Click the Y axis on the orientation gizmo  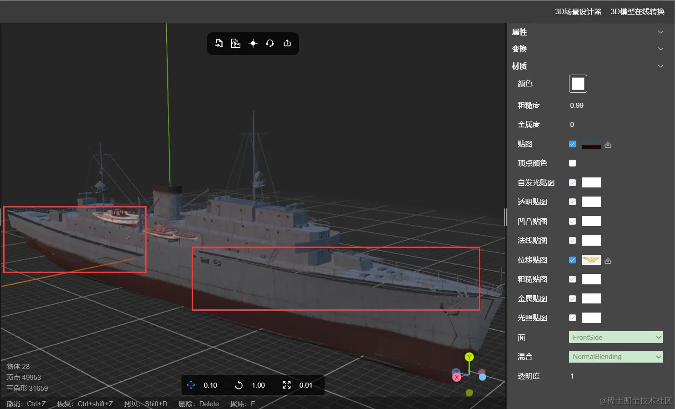point(469,357)
